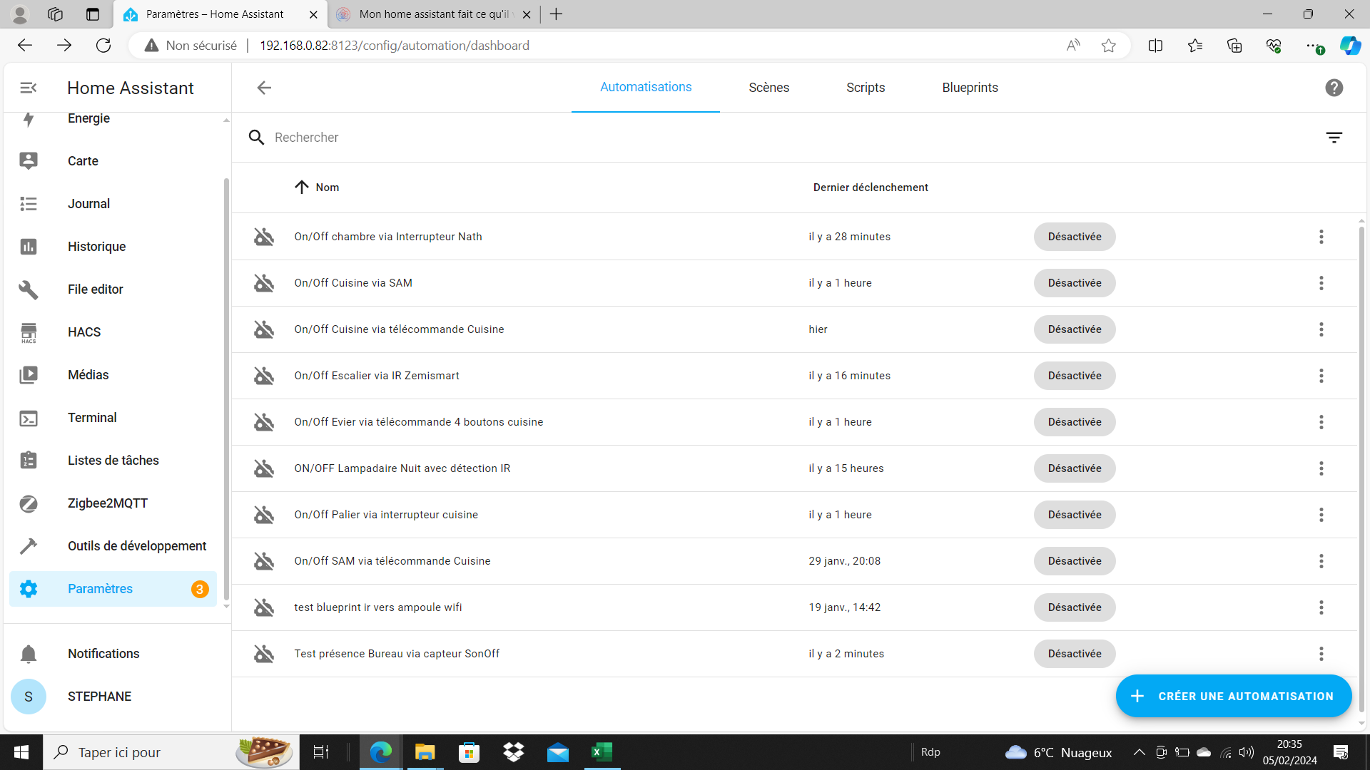
Task: Collapse the Home Assistant sidebar menu
Action: pos(29,88)
